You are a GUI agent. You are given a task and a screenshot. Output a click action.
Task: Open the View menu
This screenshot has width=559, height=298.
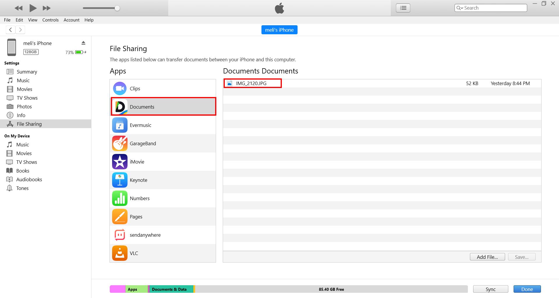(x=33, y=20)
